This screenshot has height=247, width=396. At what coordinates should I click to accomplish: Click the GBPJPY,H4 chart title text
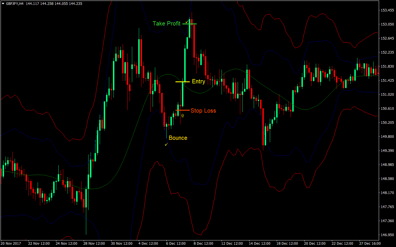[15, 4]
